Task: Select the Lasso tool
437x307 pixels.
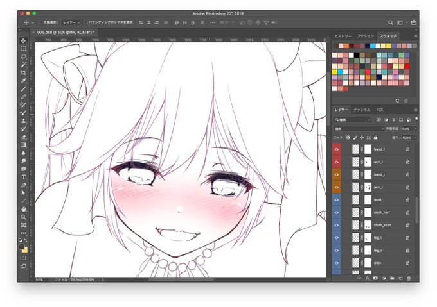Action: (x=23, y=56)
